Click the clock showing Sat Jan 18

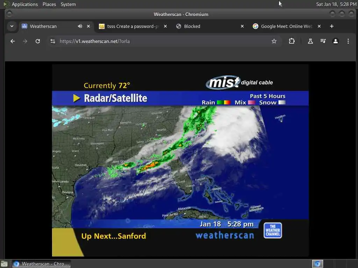(x=336, y=4)
